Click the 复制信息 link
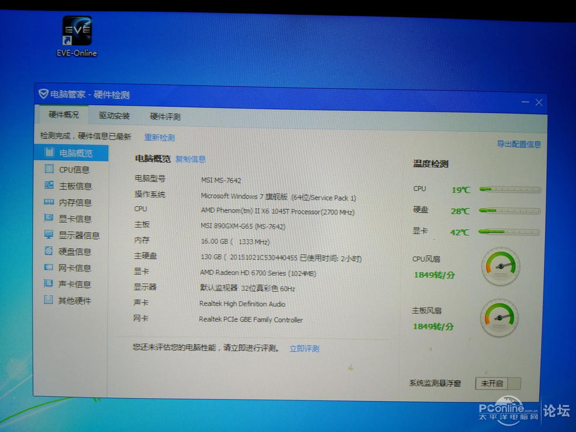Image resolution: width=576 pixels, height=432 pixels. click(190, 158)
